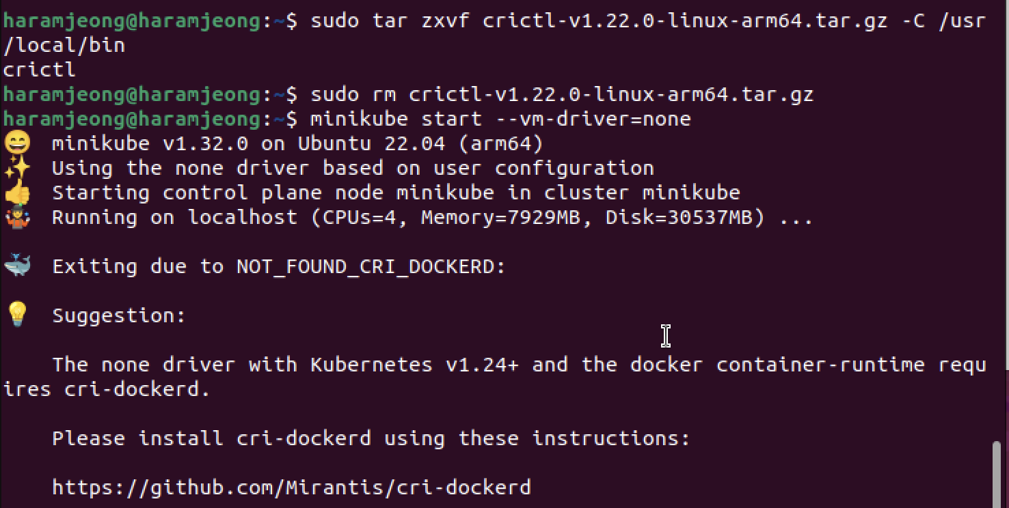Click the light bulb emoji beside Suggestion
This screenshot has width=1009, height=508.
click(17, 315)
